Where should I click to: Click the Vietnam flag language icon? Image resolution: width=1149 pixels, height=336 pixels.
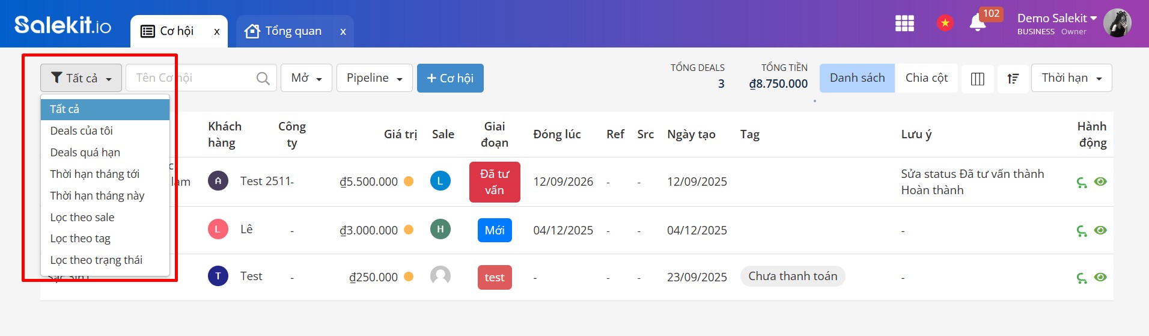point(945,23)
